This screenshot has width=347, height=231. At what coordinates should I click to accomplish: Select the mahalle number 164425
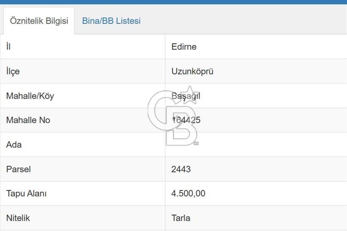tap(186, 120)
